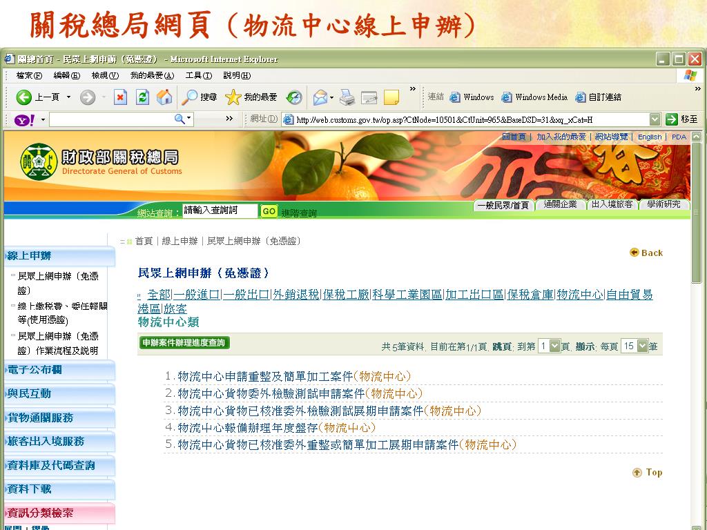This screenshot has width=707, height=530.
Task: Open the 我的最愛(A) menu
Action: [152, 75]
